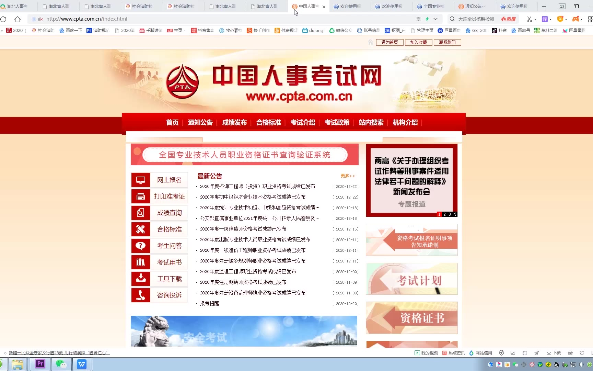593x371 pixels.
Task: Expand the screenshot tool dropdown arrow
Action: coord(535,20)
